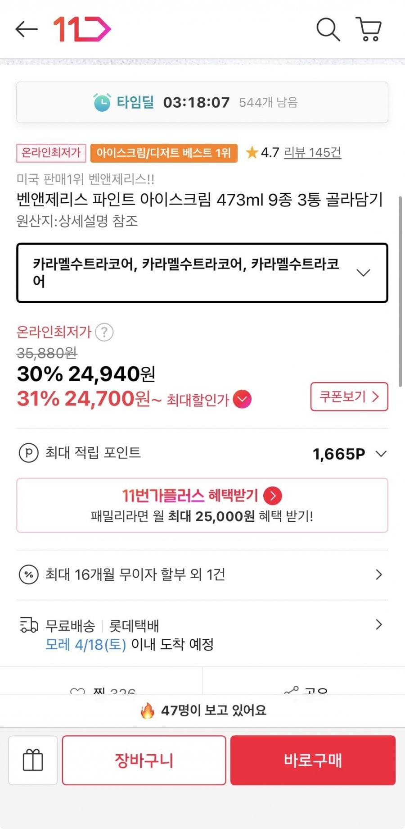405x829 pixels.
Task: Tap the 11번가플러스 red arrow icon
Action: point(273,496)
